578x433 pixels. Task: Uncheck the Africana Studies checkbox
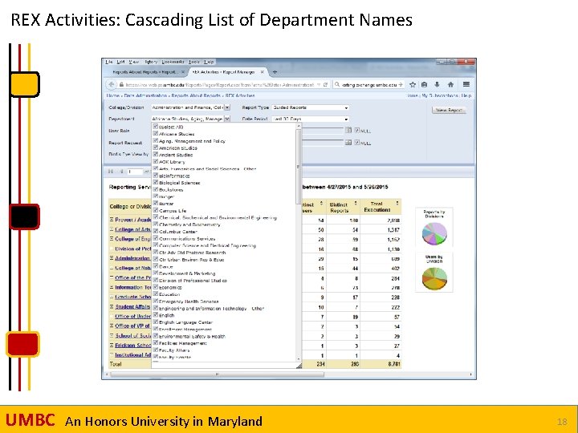[156, 134]
